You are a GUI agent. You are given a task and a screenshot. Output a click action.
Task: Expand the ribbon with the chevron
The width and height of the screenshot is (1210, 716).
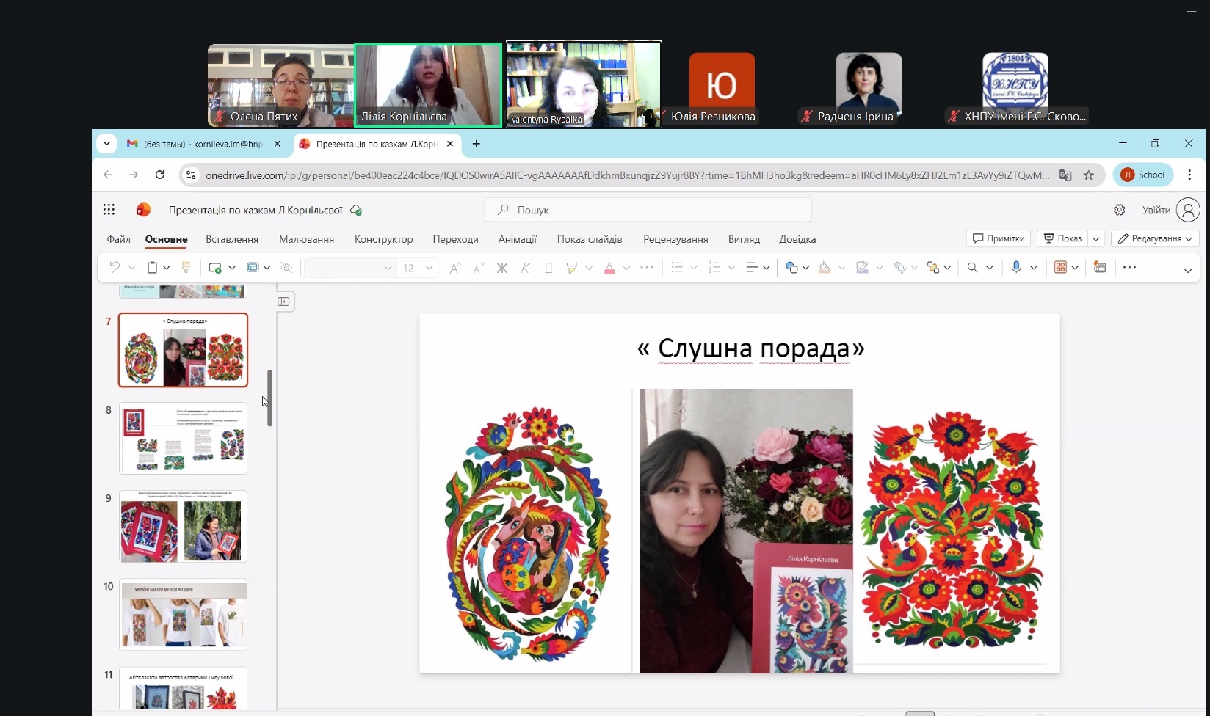pos(1187,271)
